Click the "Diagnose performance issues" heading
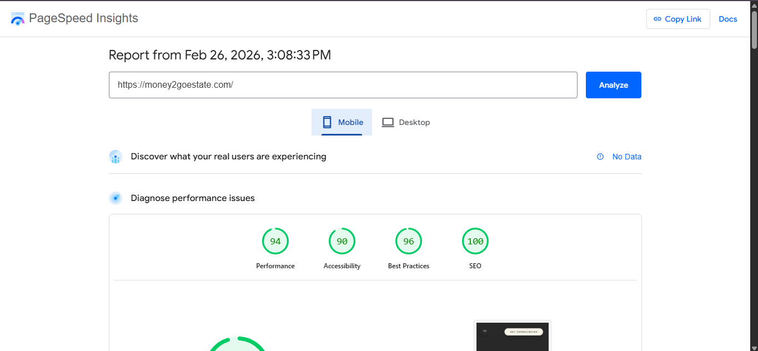 click(x=193, y=198)
